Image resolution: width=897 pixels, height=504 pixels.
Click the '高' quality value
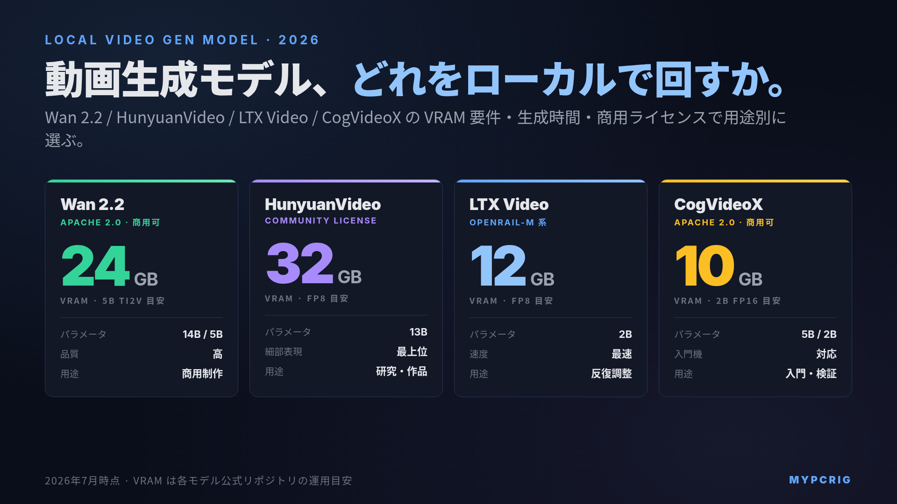(x=218, y=354)
